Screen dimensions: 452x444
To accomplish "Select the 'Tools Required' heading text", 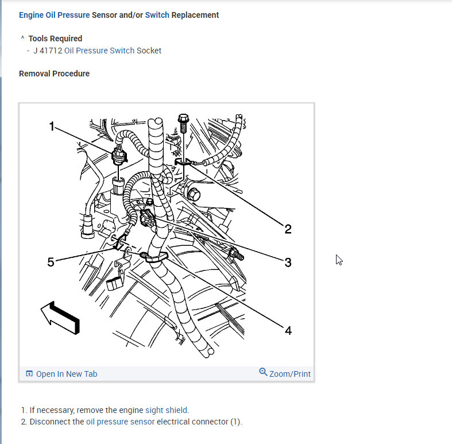I will 55,38.
